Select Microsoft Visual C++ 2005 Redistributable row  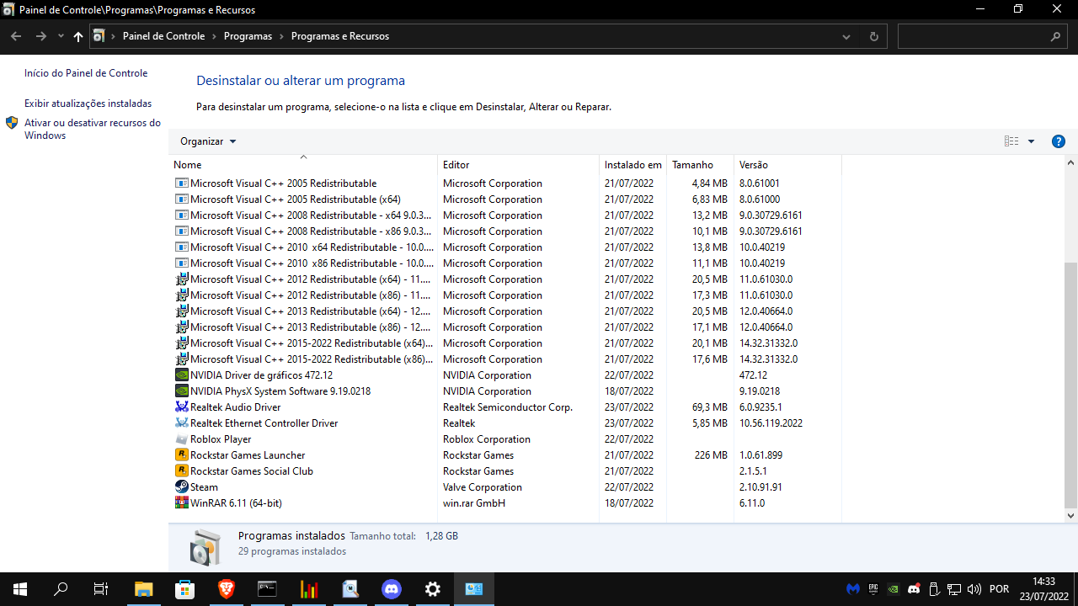[x=505, y=183]
